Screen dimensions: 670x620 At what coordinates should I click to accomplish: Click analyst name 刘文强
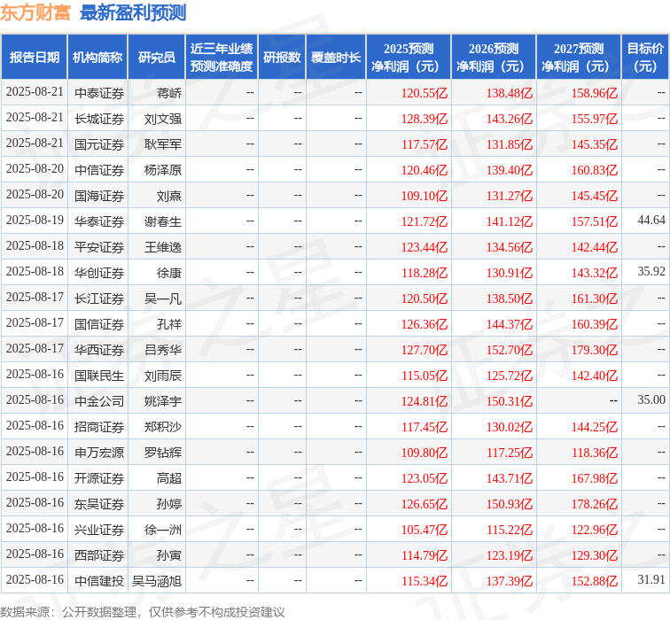click(163, 119)
